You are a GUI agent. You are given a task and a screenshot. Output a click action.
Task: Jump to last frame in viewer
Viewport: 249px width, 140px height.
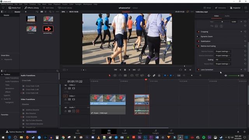click(x=134, y=70)
